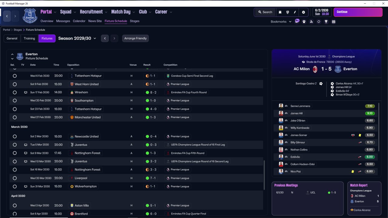Click the goal icon beside Santiago Castro
This screenshot has height=218, width=388.
(321, 84)
